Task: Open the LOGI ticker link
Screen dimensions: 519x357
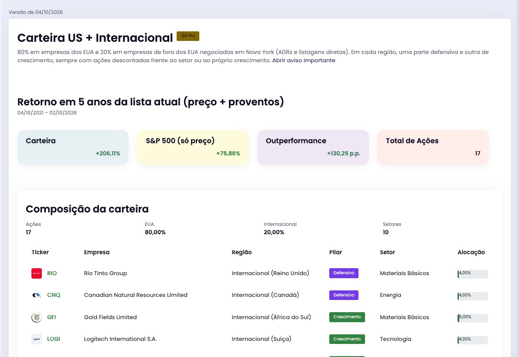Action: click(x=54, y=339)
